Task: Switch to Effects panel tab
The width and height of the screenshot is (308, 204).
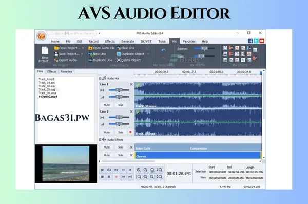Action: (52, 71)
